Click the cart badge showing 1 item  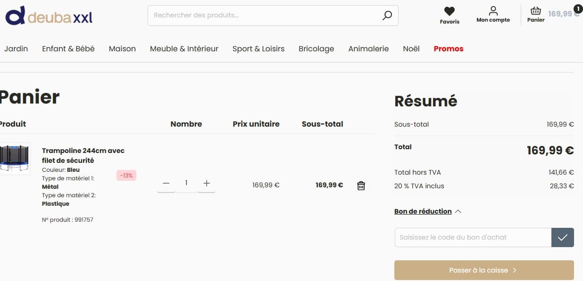coord(577,8)
